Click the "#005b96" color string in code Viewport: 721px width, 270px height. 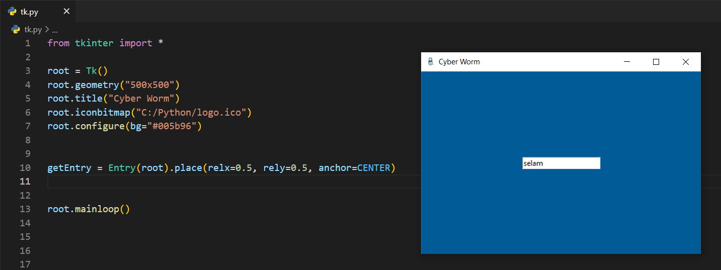tap(171, 126)
